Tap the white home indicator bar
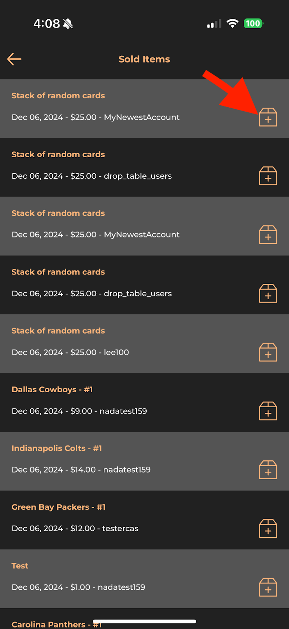Screen dimensions: 289x629 144,622
